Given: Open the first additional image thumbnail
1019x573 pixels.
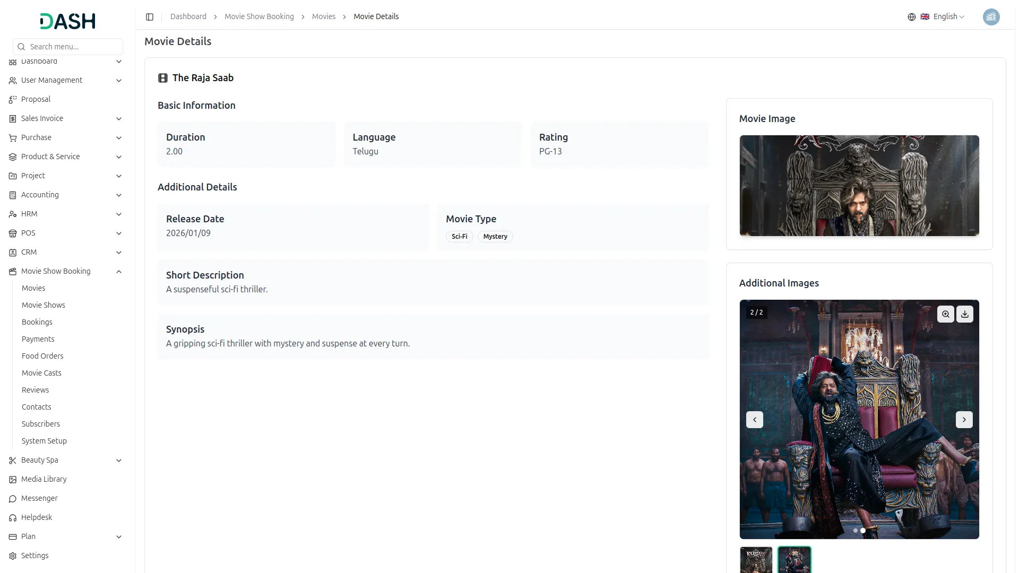Looking at the screenshot, I should pyautogui.click(x=756, y=560).
